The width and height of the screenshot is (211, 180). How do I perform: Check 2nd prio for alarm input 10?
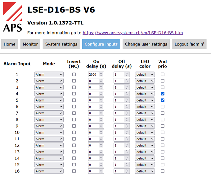[163, 132]
